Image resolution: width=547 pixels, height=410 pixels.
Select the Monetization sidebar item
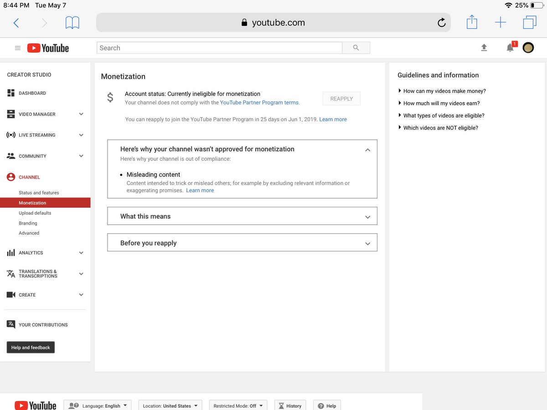pyautogui.click(x=45, y=203)
